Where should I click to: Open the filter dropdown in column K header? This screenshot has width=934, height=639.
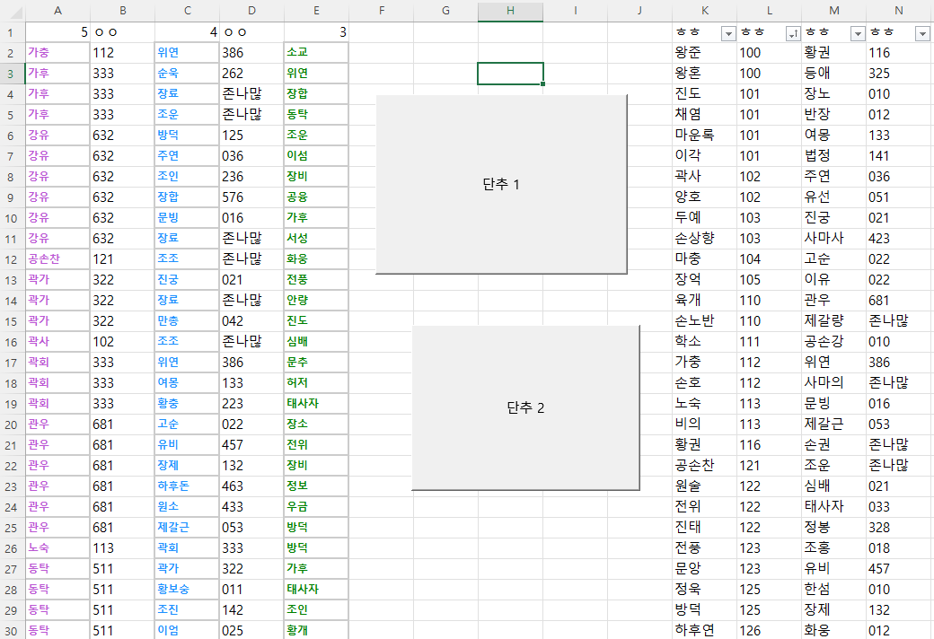[x=728, y=33]
